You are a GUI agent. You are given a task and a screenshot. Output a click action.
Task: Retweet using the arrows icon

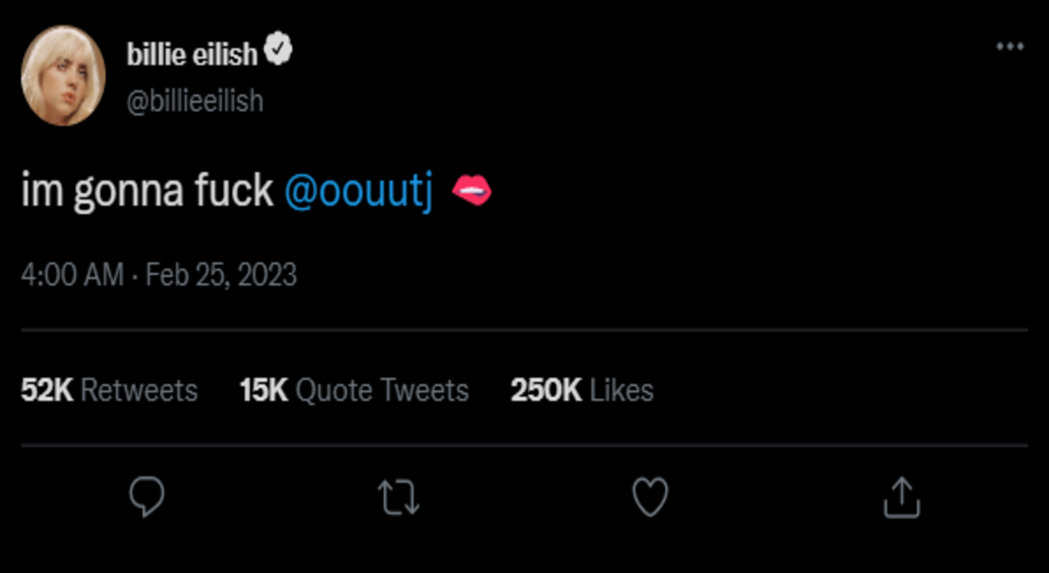[398, 497]
